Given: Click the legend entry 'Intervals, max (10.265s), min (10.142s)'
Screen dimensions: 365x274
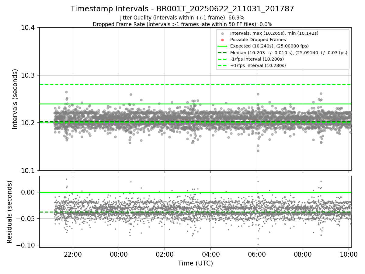Looking at the screenshot, I should coord(274,33).
